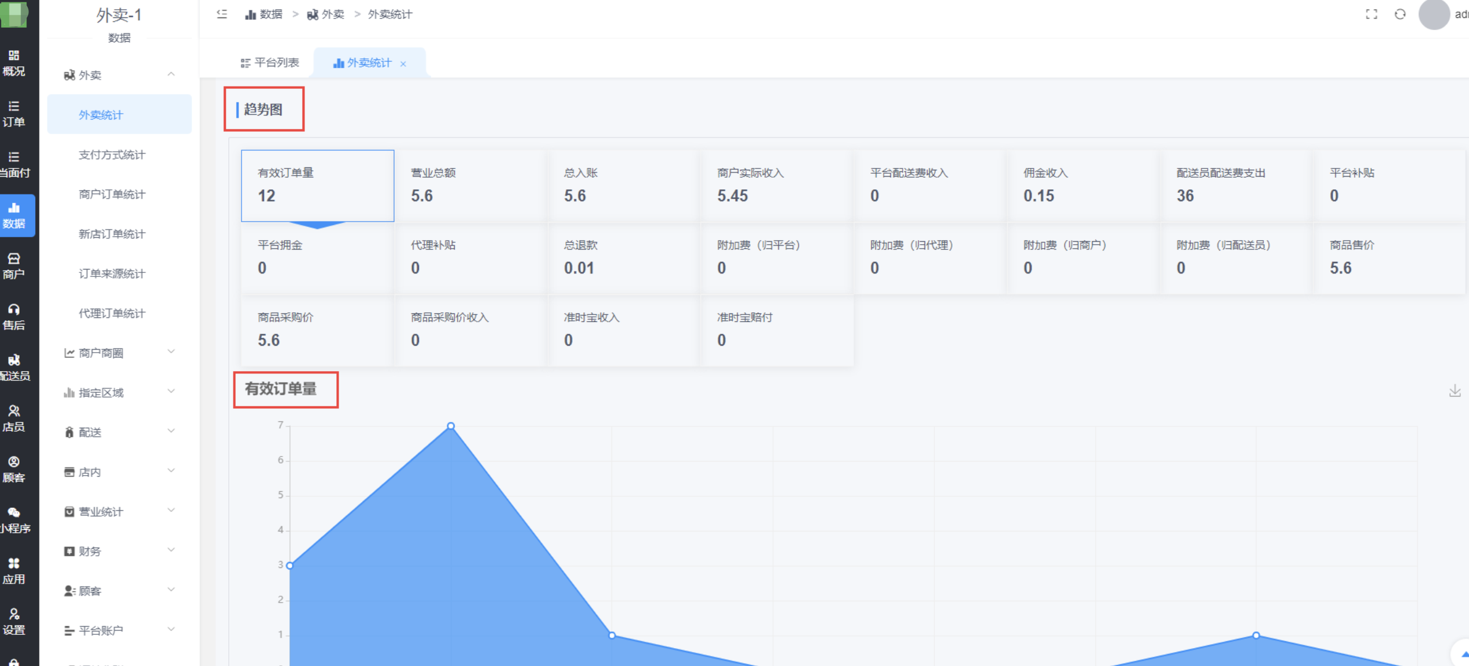Click the 数据 breadcrumb link

tap(264, 14)
